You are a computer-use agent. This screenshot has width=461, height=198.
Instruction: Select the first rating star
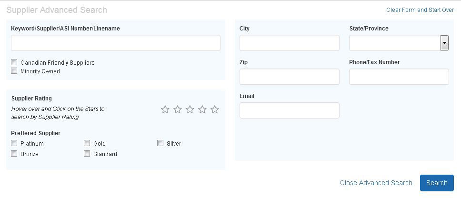(x=165, y=109)
